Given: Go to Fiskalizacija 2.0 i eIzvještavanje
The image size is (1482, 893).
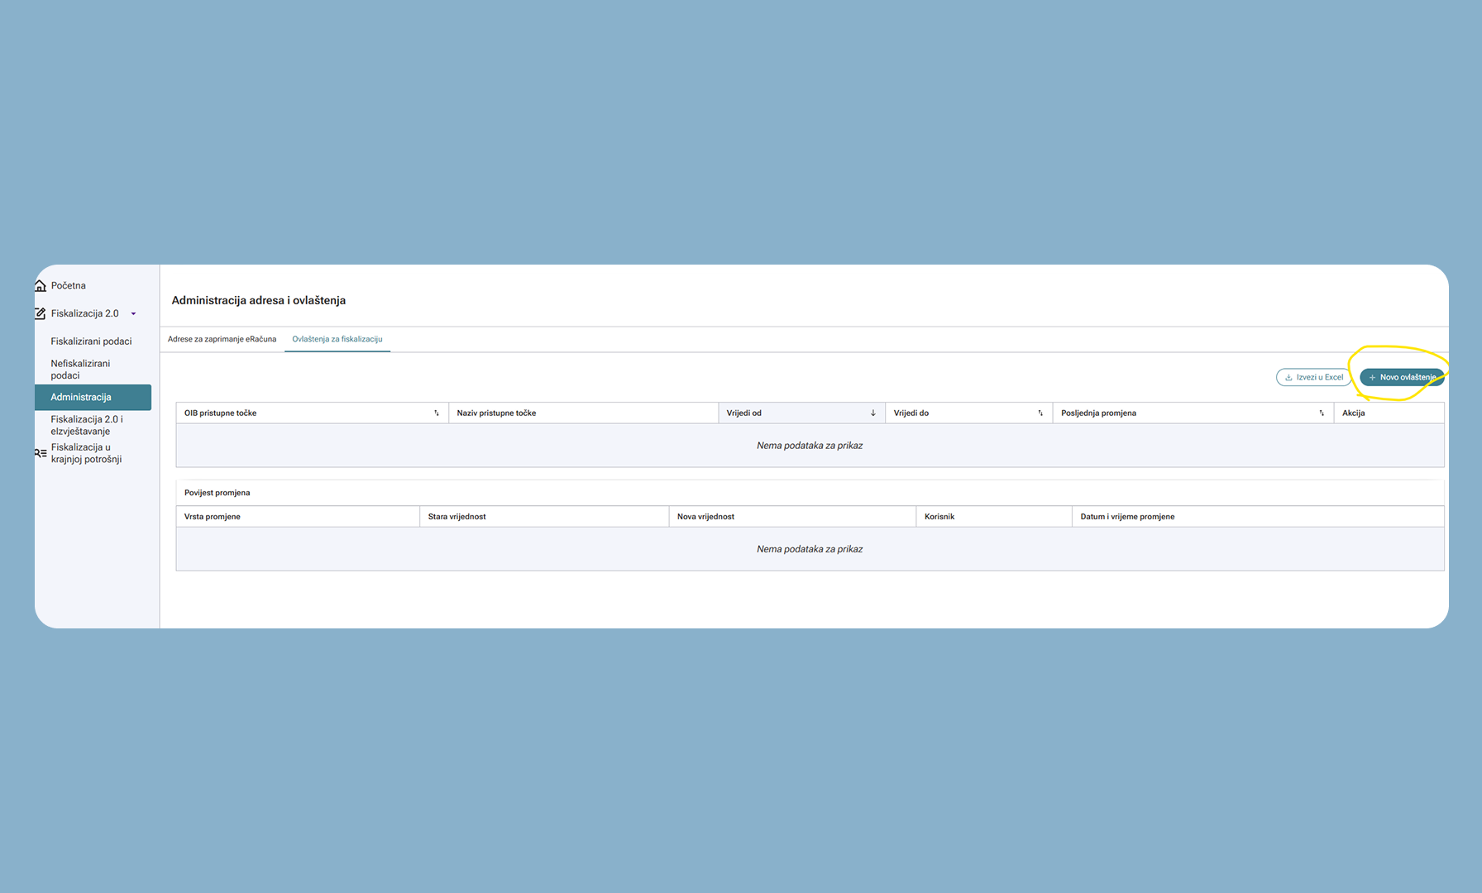Looking at the screenshot, I should [87, 425].
